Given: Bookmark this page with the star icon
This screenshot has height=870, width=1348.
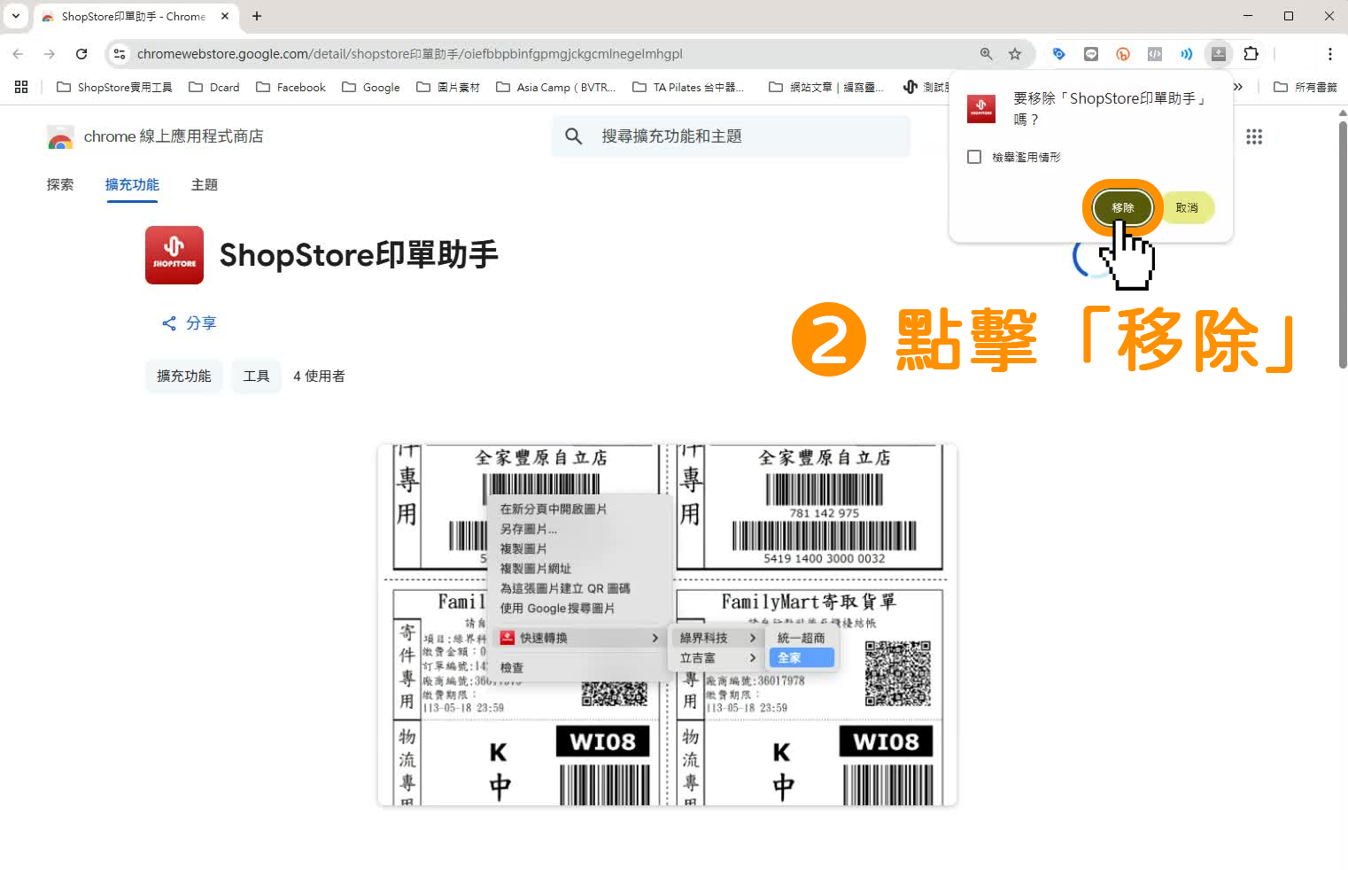Looking at the screenshot, I should (x=1015, y=54).
